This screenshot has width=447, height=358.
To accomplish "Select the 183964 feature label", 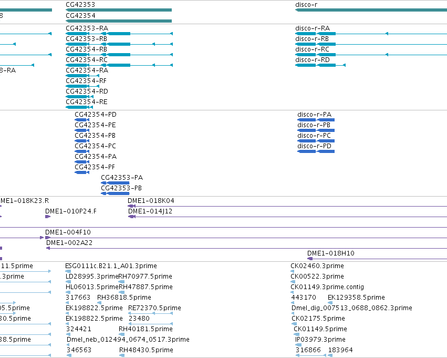I will tap(340, 350).
